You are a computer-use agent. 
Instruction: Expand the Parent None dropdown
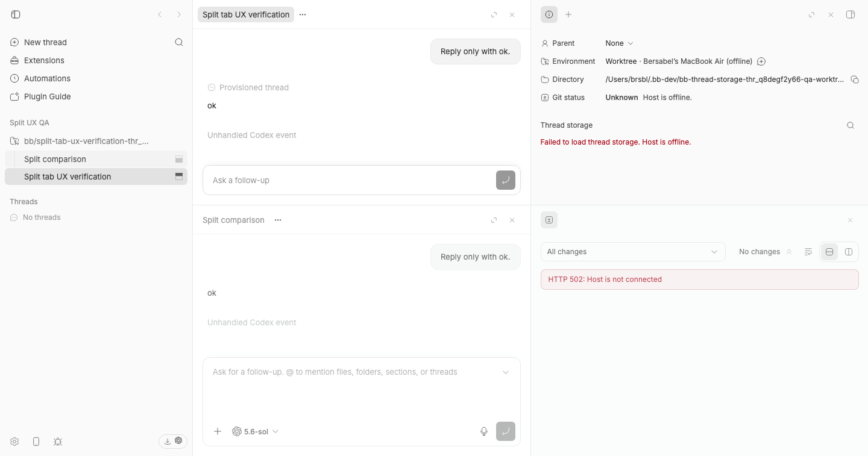pyautogui.click(x=620, y=43)
